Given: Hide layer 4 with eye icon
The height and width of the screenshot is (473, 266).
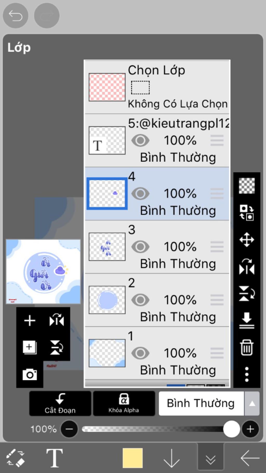Looking at the screenshot, I should [x=140, y=194].
